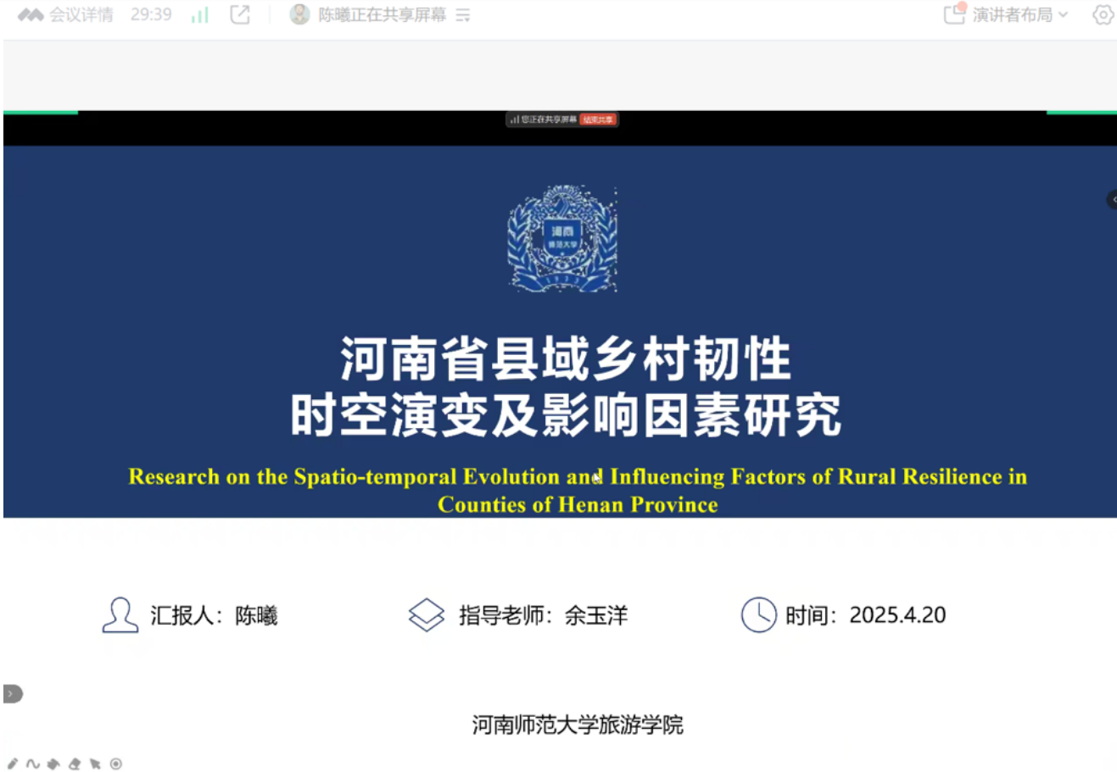This screenshot has width=1117, height=772.
Task: Open the 会议详情 meeting details
Action: pyautogui.click(x=66, y=14)
